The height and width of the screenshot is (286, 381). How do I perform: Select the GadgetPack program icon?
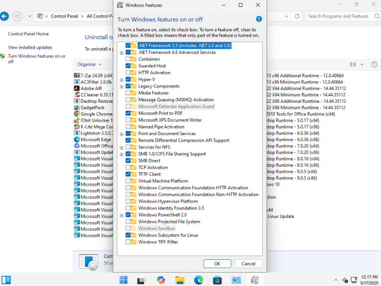pos(77,107)
